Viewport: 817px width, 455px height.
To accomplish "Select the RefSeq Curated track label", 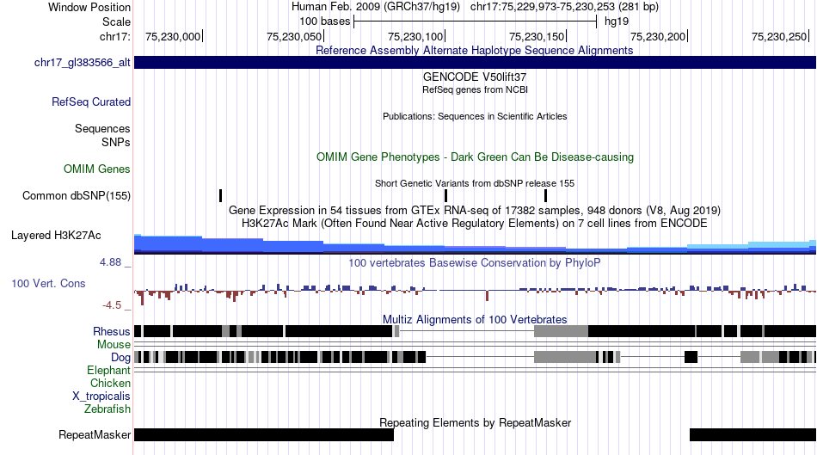I will click(x=91, y=102).
